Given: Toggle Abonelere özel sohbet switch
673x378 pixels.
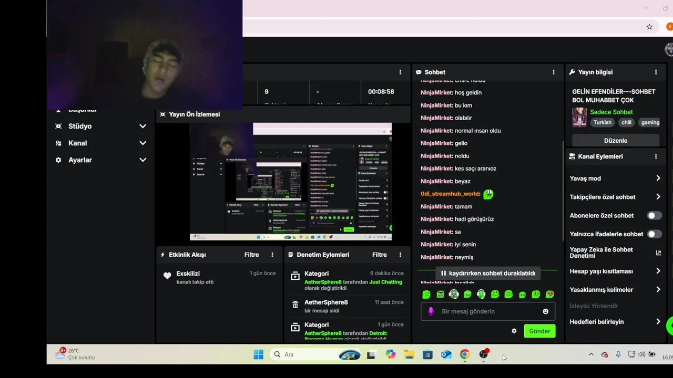Looking at the screenshot, I should click(x=654, y=215).
